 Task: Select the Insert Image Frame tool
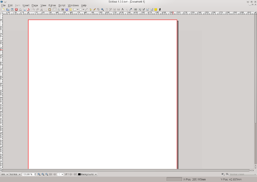(x=63, y=9)
